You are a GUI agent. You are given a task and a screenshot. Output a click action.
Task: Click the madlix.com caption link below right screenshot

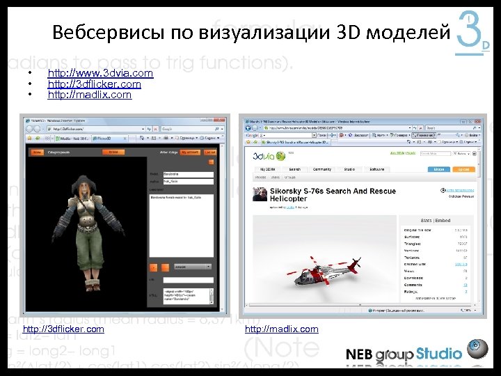[282, 329]
